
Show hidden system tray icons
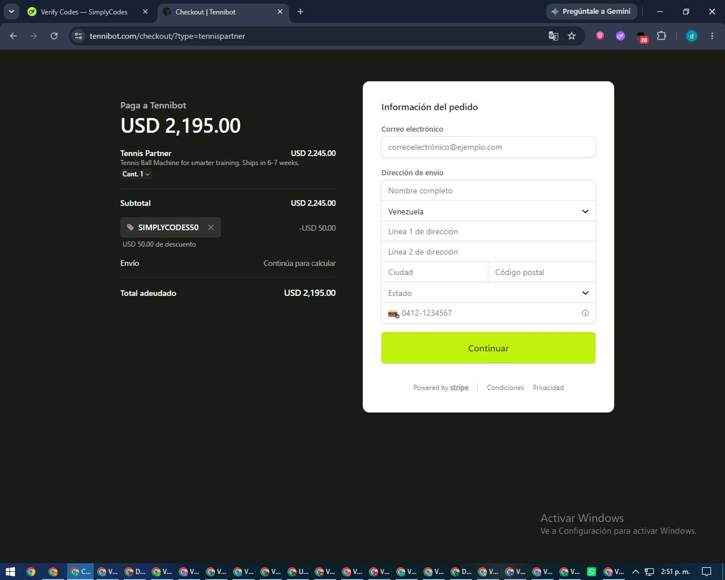point(636,572)
